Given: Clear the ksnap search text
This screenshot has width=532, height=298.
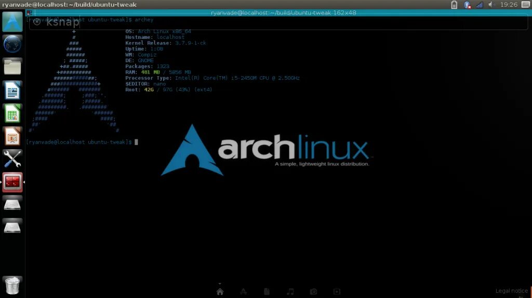Looking at the screenshot, I should [37, 22].
